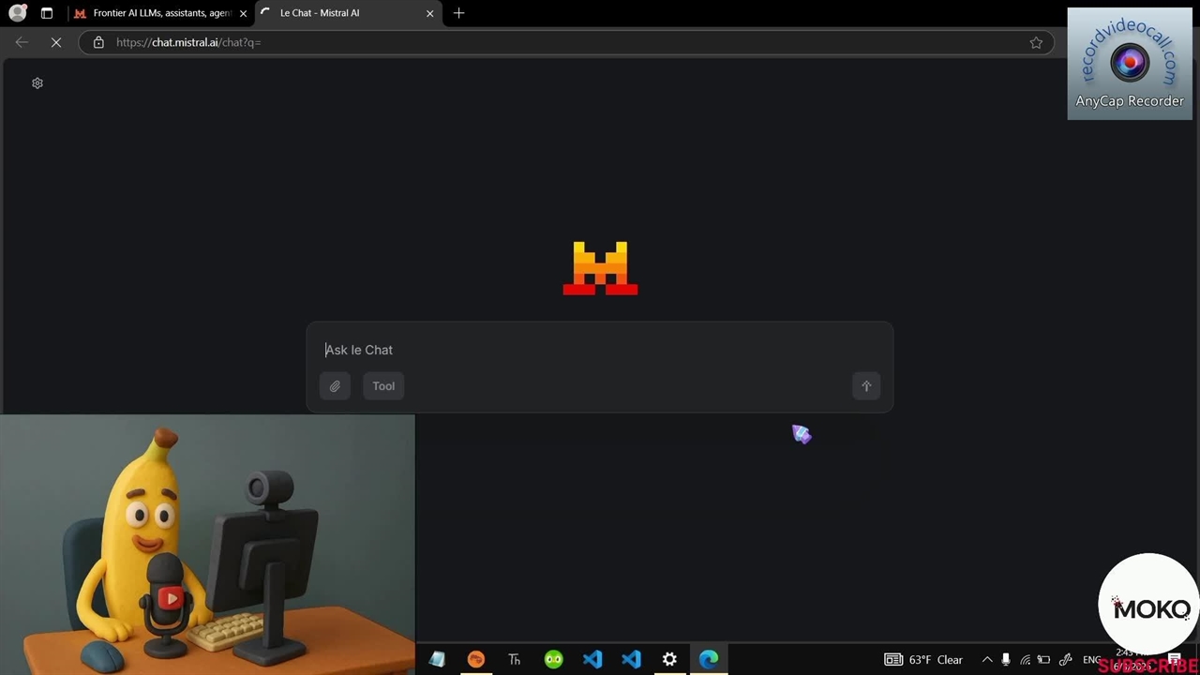Viewport: 1200px width, 675px height.
Task: View site info via the lock icon
Action: click(98, 42)
